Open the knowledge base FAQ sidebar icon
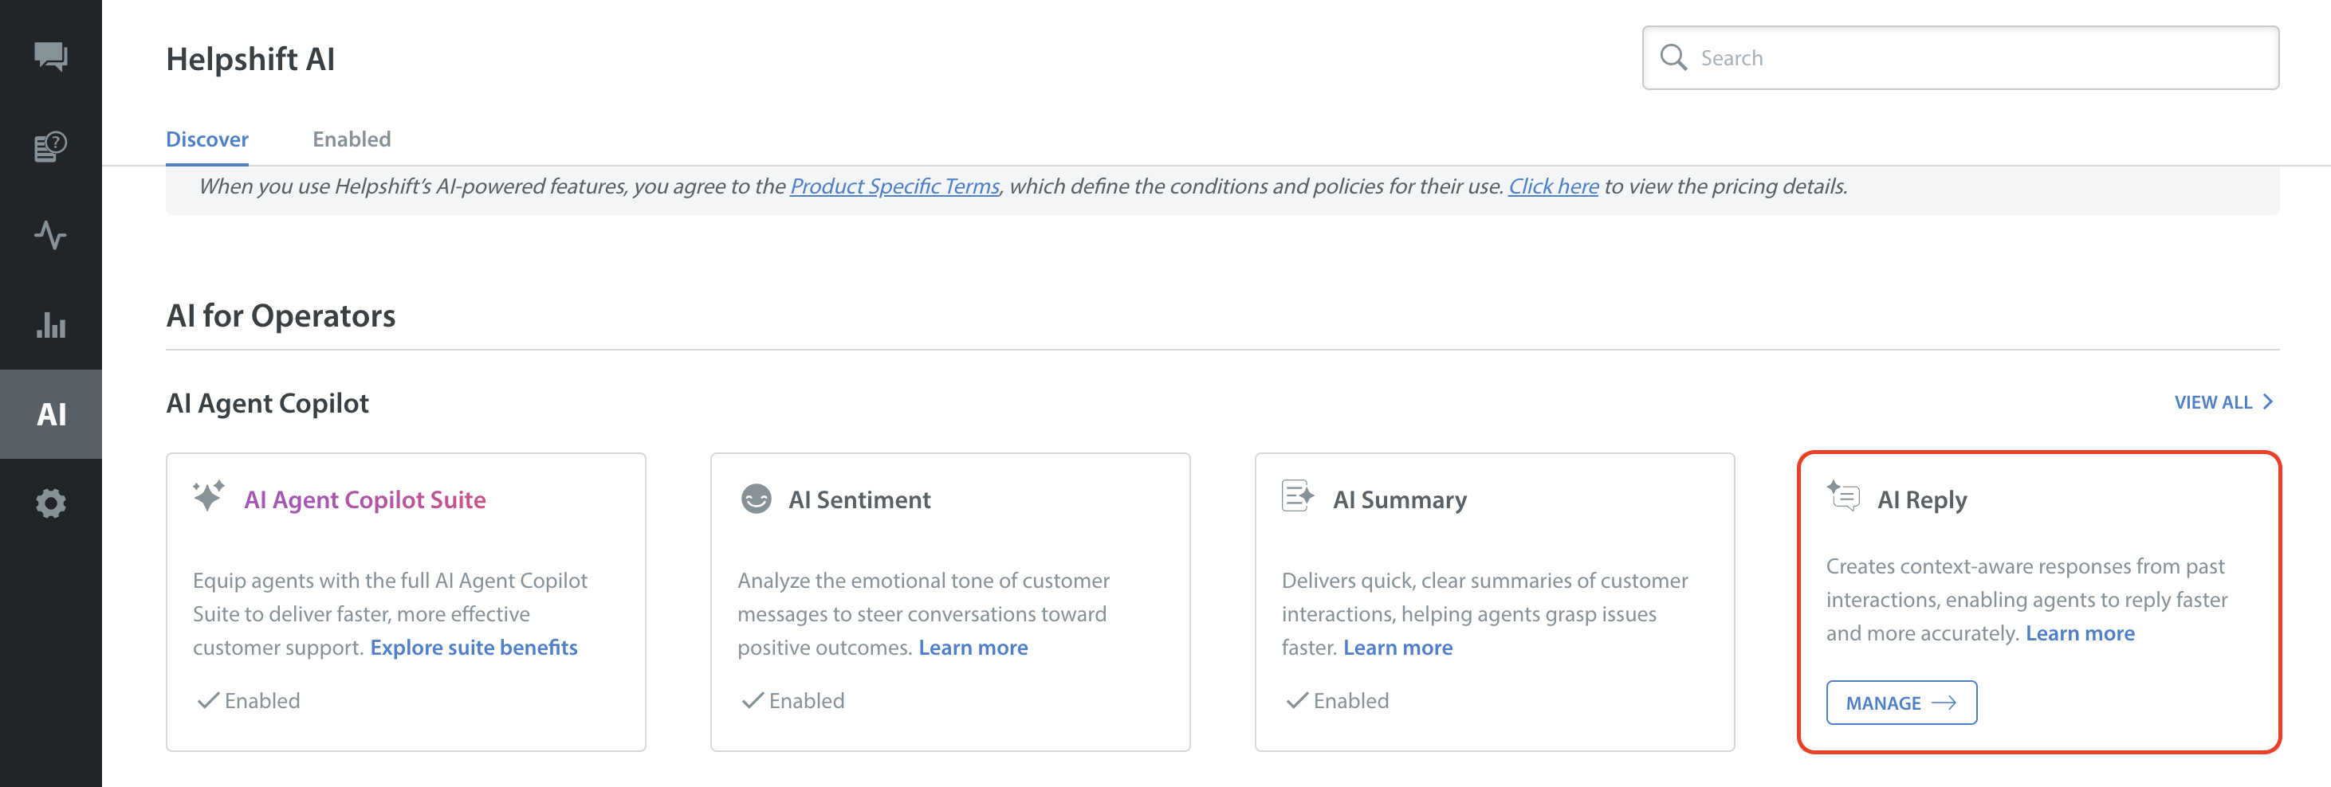The image size is (2331, 787). [51, 146]
